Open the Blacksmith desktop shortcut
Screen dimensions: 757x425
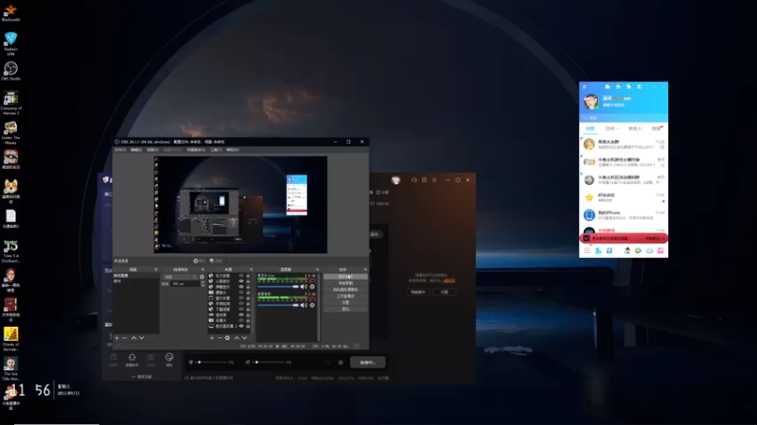[x=10, y=13]
